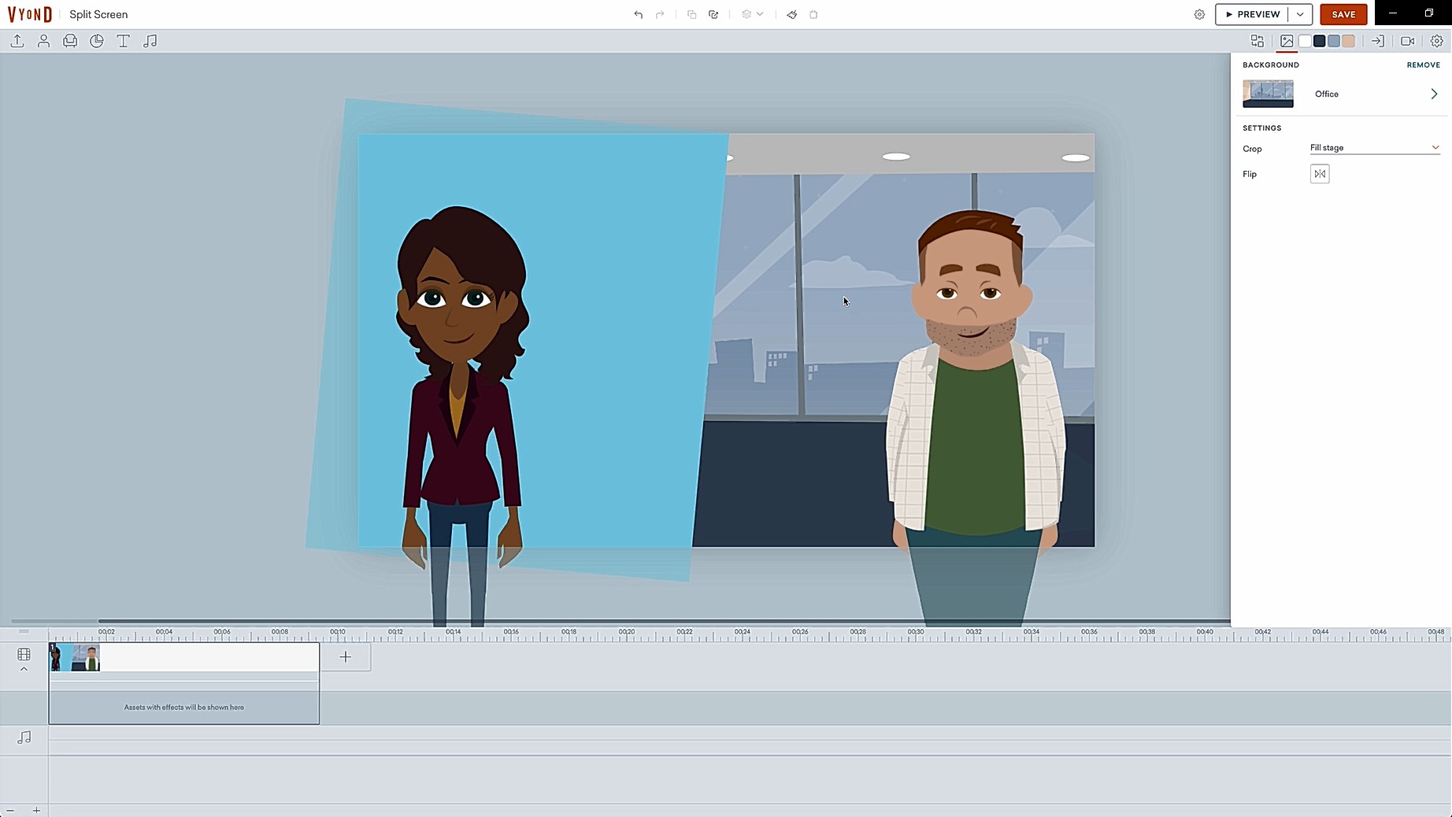Open the scene replace/layout tab
The height and width of the screenshot is (817, 1452).
click(x=1257, y=41)
